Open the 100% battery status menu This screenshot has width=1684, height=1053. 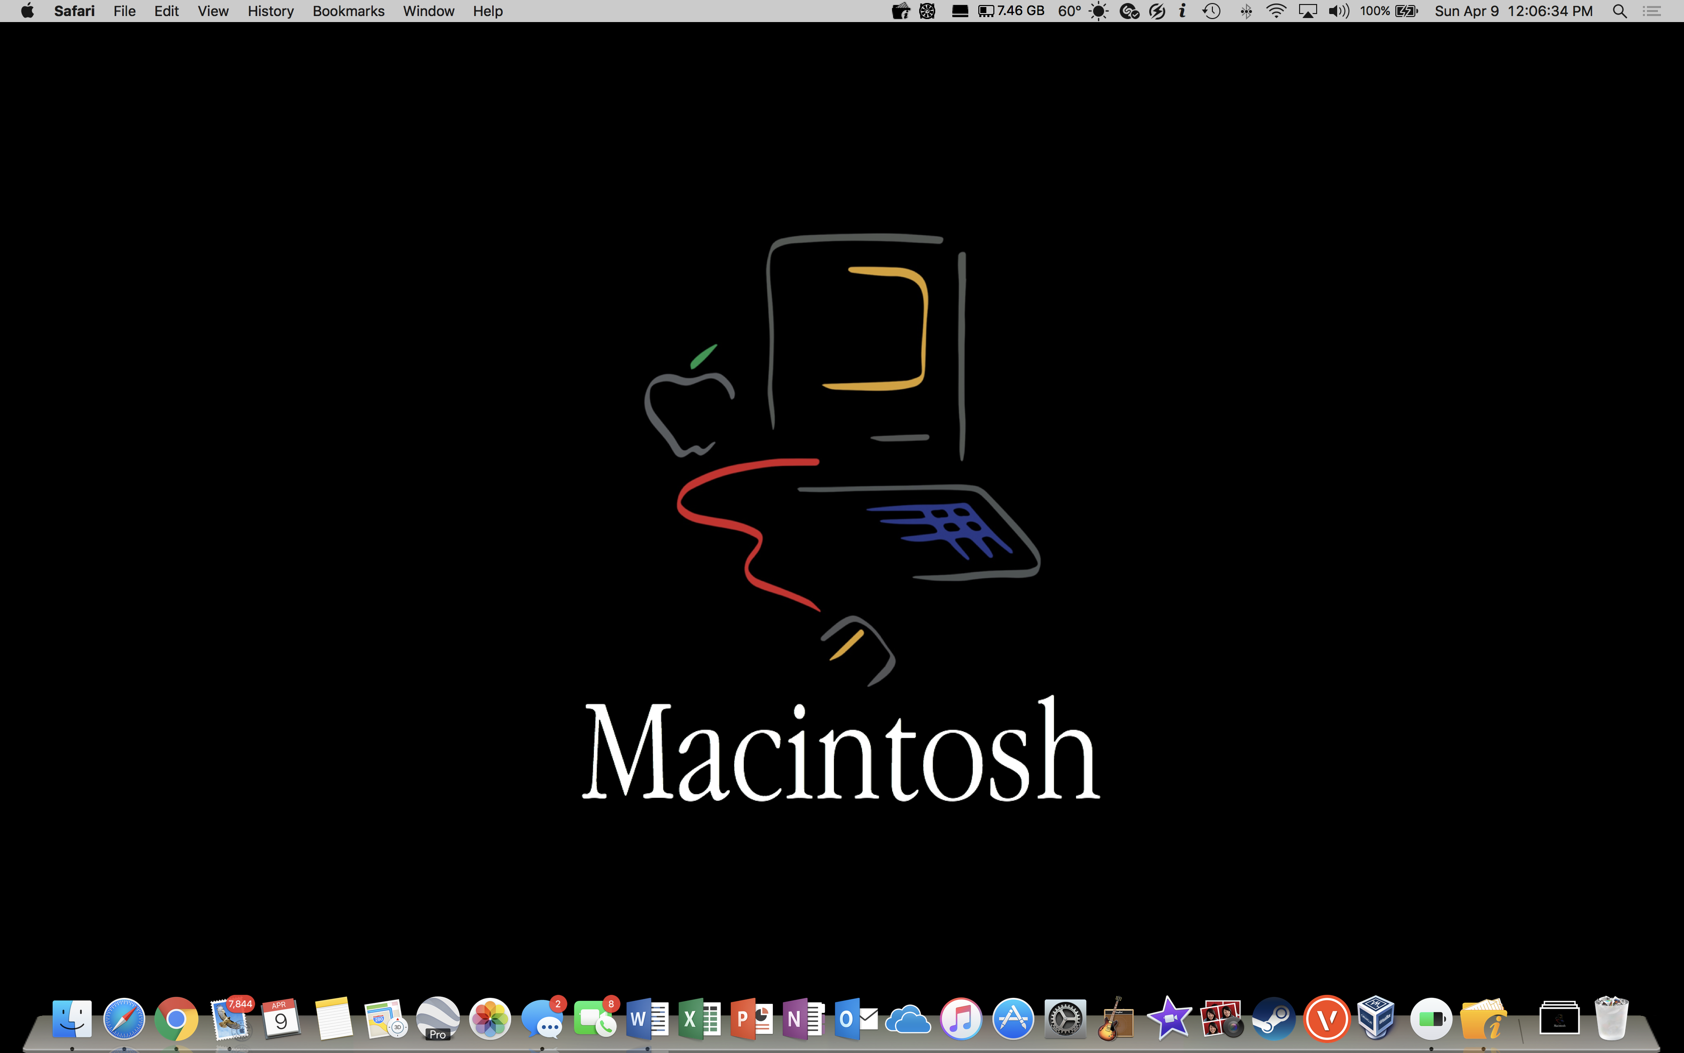click(1389, 11)
